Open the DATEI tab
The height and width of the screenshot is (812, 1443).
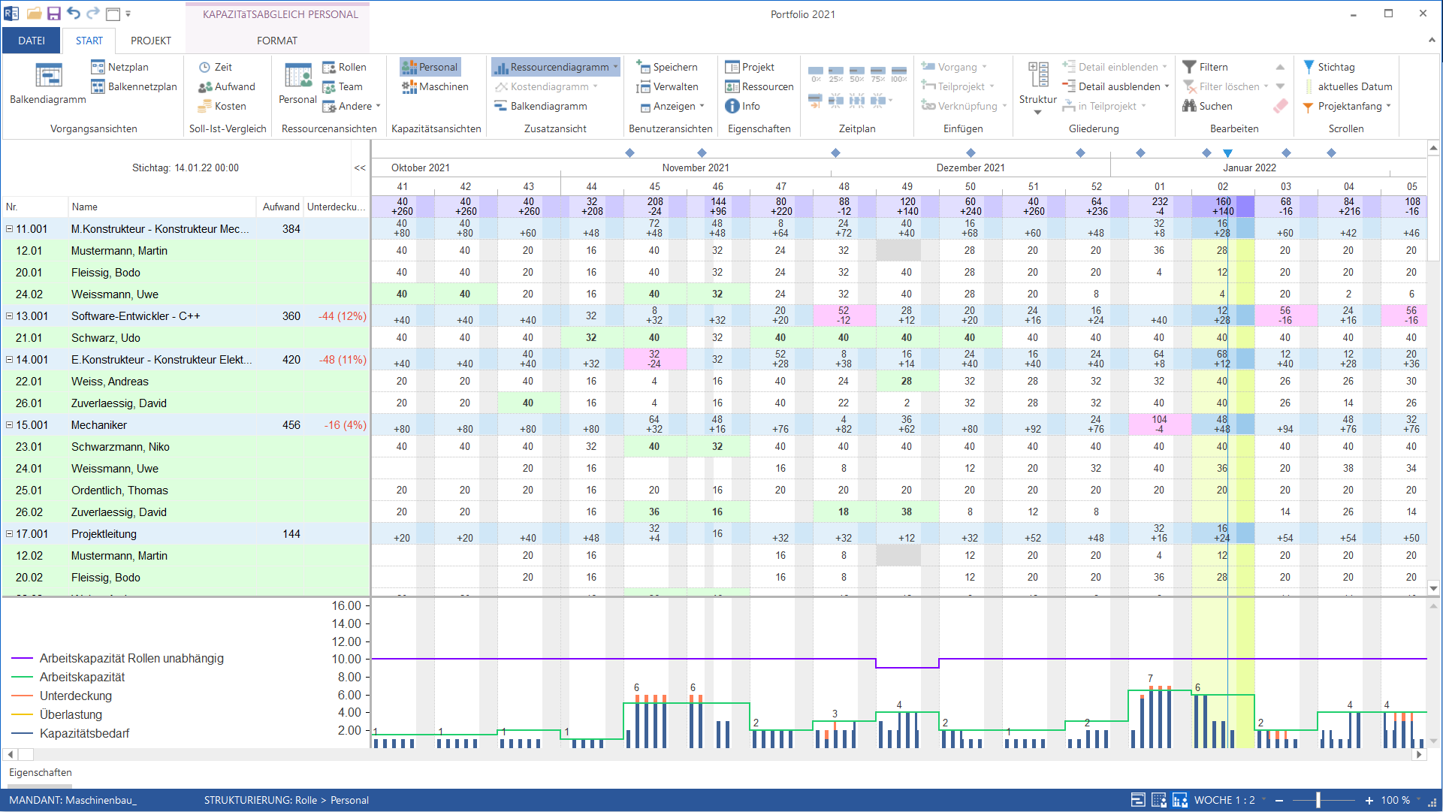pos(32,41)
